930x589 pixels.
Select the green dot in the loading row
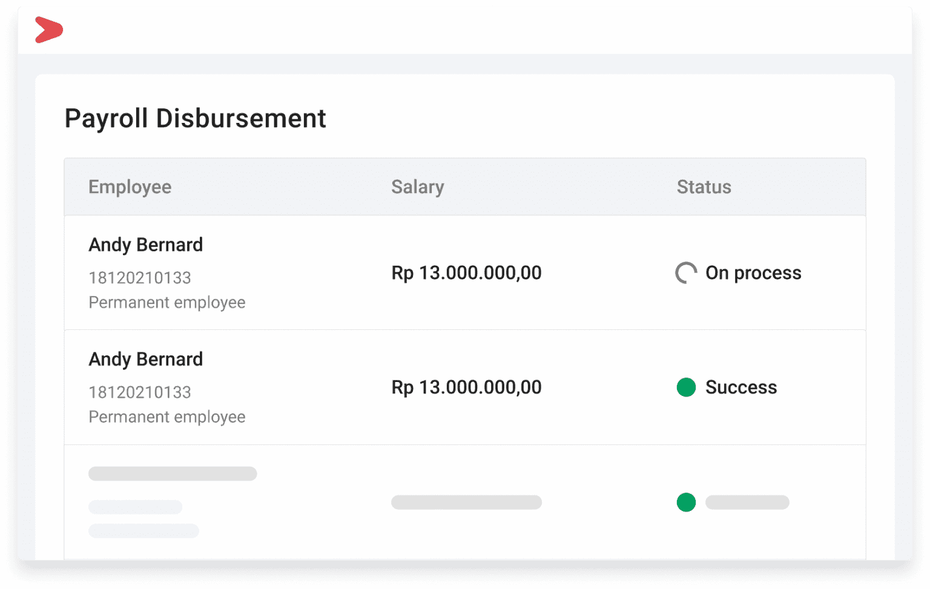[x=686, y=502]
